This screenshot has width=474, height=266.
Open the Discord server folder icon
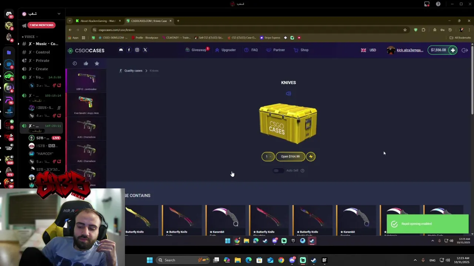[x=9, y=52]
